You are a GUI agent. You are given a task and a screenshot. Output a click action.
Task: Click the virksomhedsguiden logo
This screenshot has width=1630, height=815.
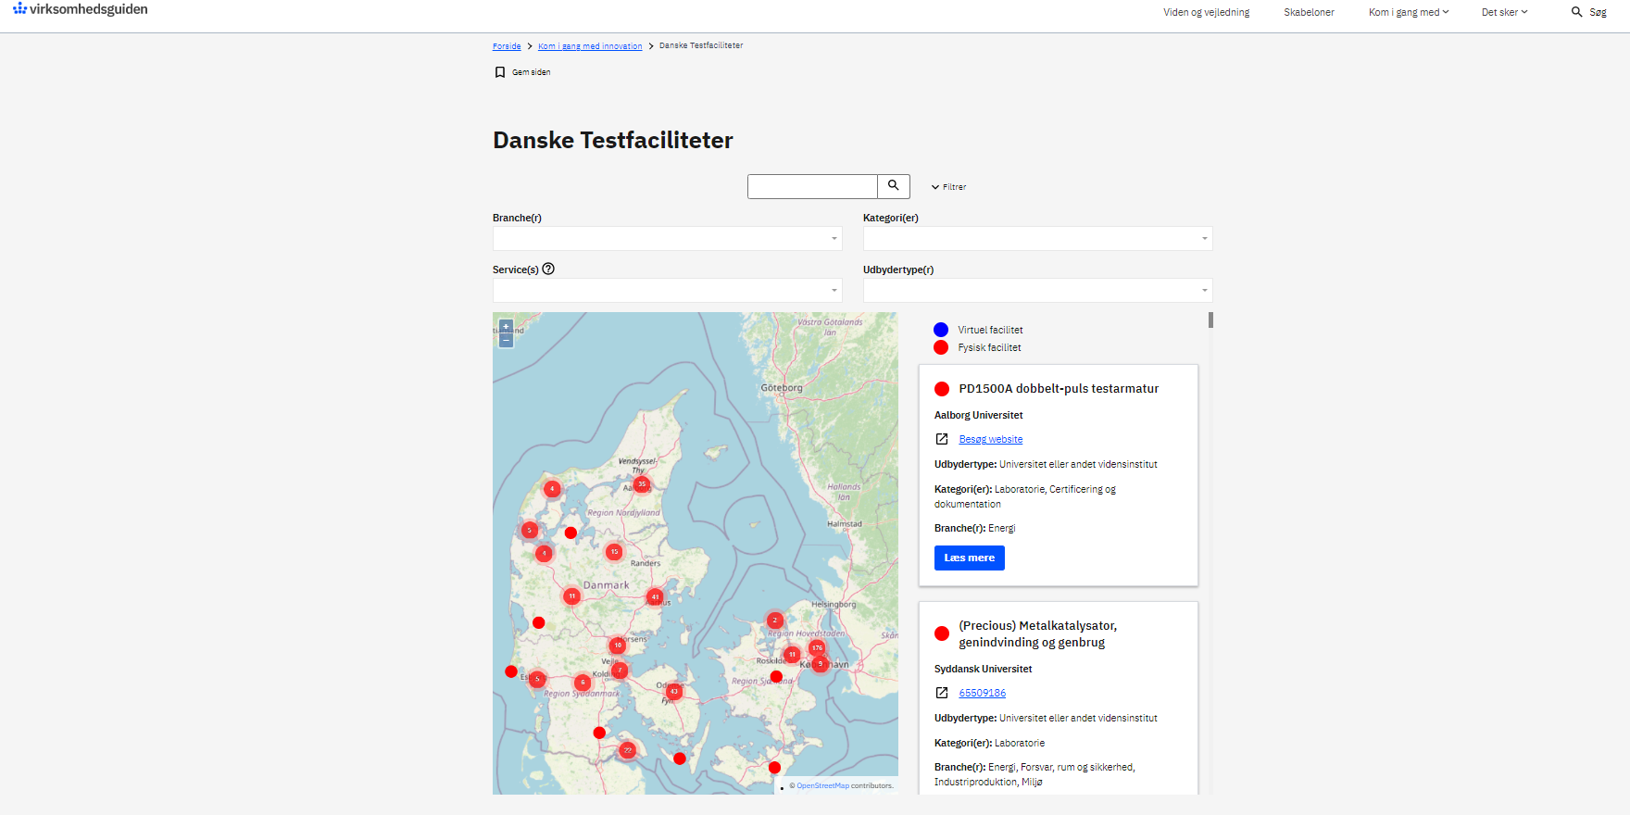pos(81,9)
